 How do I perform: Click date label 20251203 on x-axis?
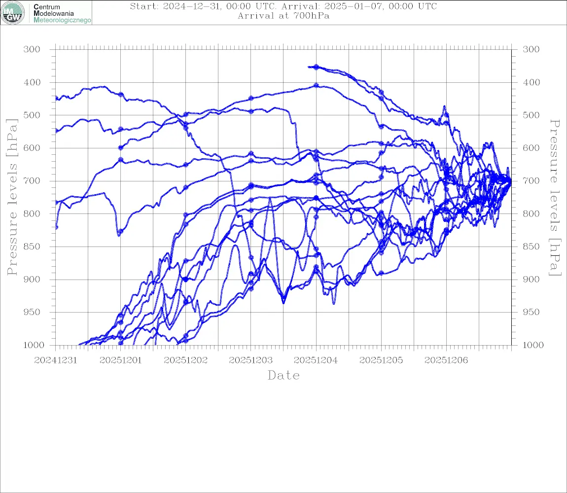point(250,360)
